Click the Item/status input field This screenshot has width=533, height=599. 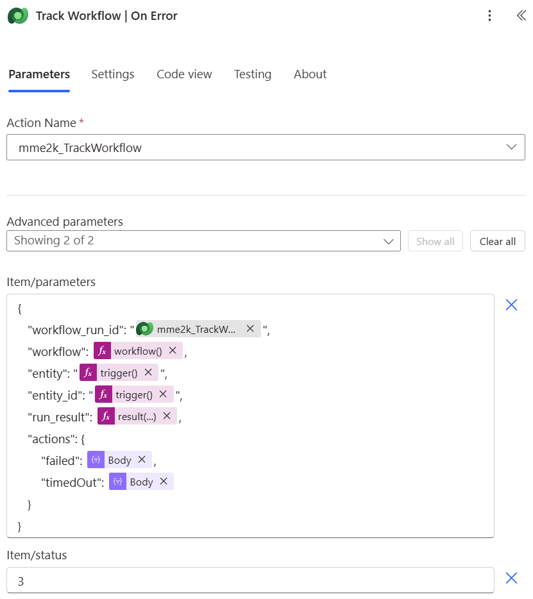pos(250,581)
